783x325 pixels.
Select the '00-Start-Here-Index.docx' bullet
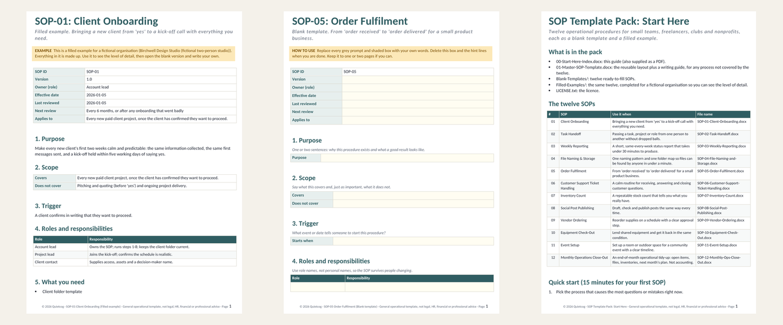click(x=610, y=62)
